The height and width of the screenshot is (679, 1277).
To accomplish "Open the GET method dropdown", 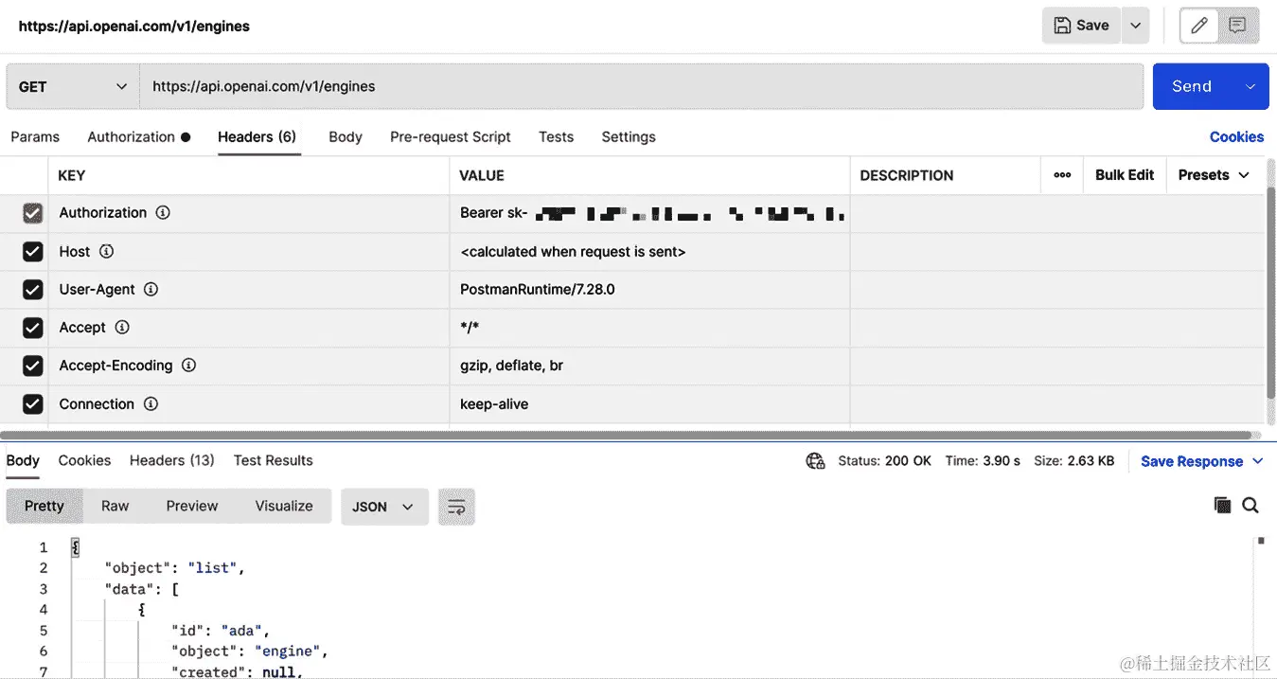I will click(x=73, y=86).
